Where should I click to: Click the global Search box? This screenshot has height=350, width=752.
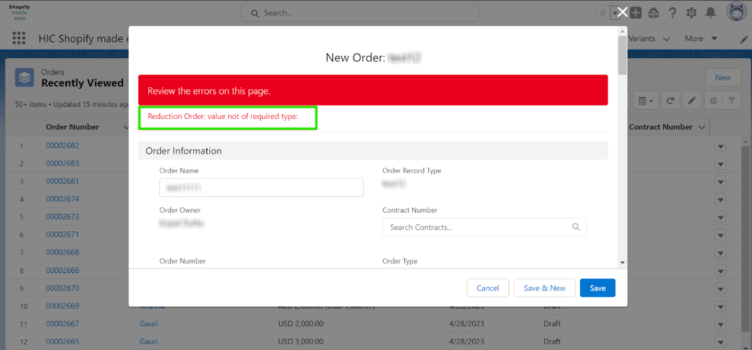360,13
